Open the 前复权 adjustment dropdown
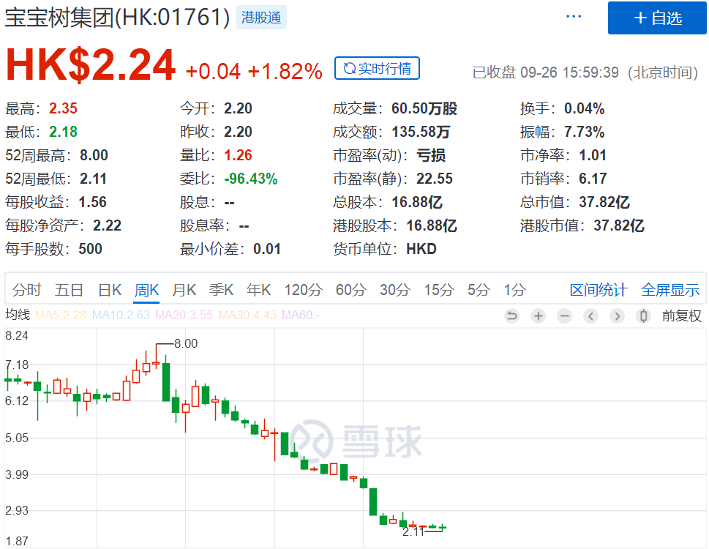This screenshot has width=709, height=549. 681,315
